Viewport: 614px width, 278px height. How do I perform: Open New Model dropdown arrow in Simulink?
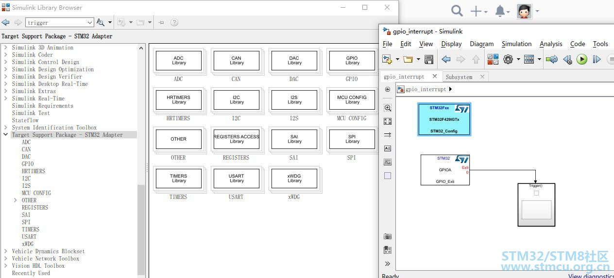pos(397,60)
